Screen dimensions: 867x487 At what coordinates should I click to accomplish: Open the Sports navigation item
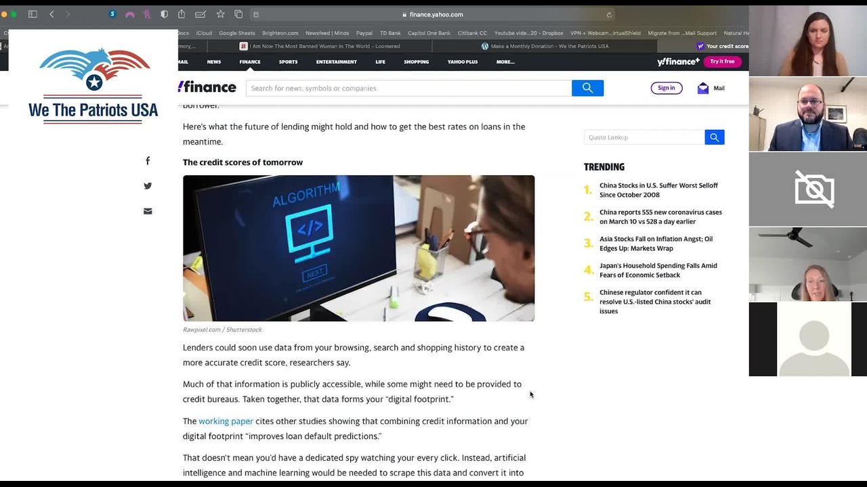pos(288,62)
